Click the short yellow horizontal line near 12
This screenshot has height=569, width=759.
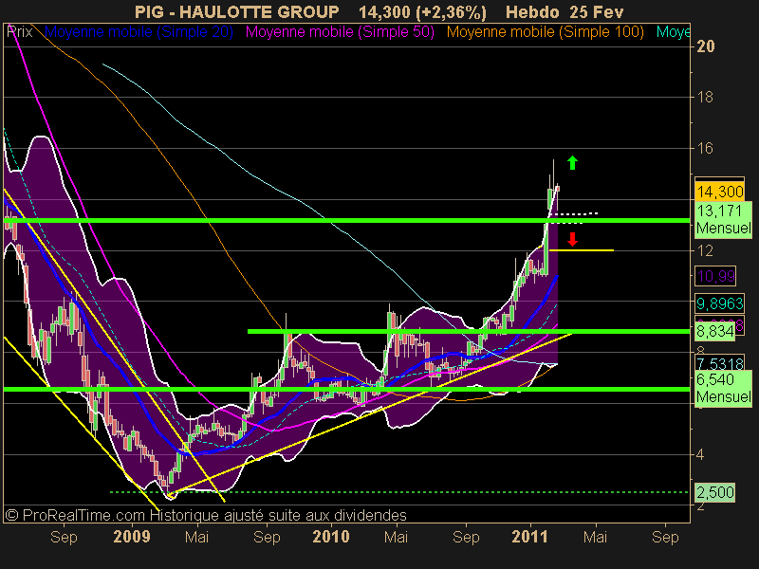pyautogui.click(x=582, y=250)
